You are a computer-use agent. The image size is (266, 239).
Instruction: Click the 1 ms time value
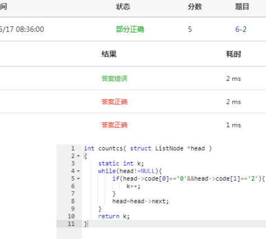[233, 125]
